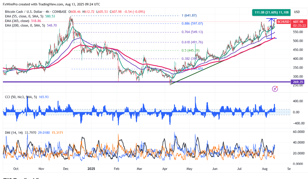Click the Aug label on time axis
Viewport: 308px width, 179px height.
(x=265, y=169)
